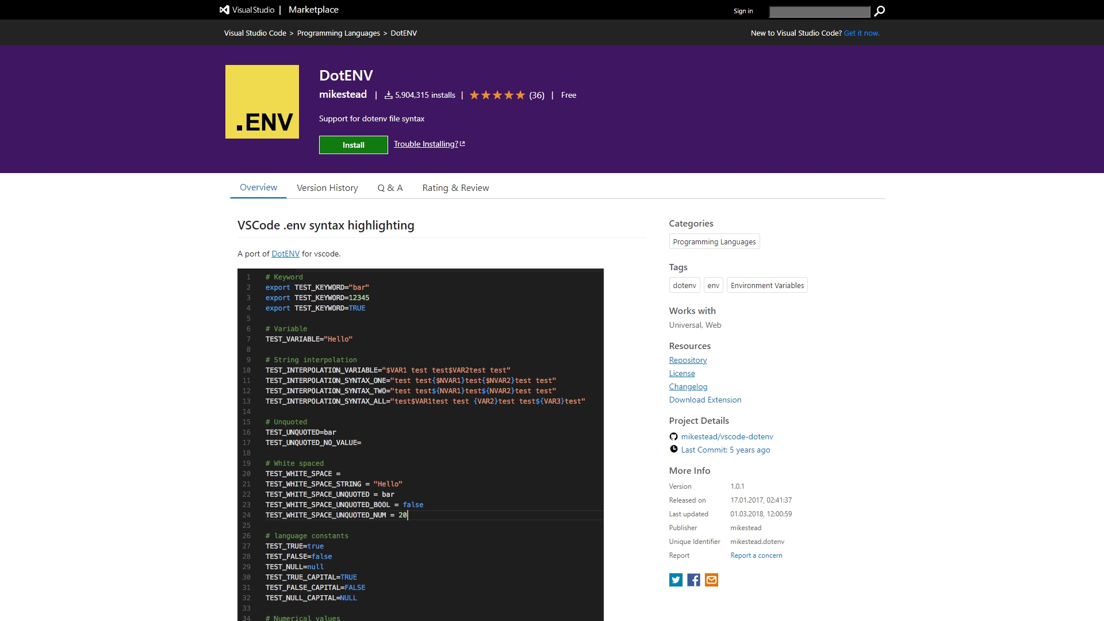
Task: Click the GitHub icon beside mikestead/vscode-dotenv
Action: (673, 436)
